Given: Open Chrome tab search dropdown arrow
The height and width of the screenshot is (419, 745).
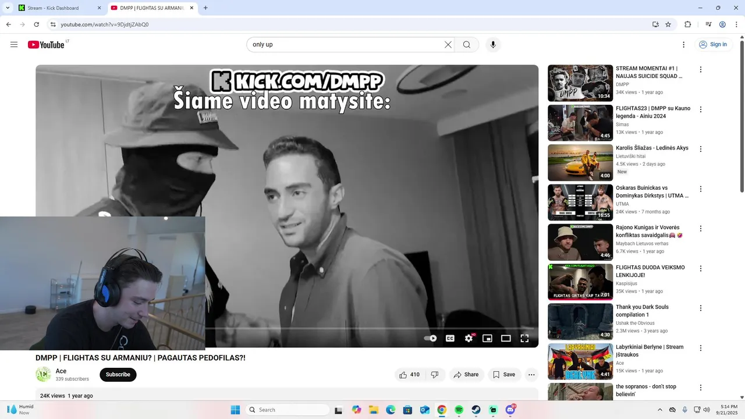Looking at the screenshot, I should tap(8, 8).
